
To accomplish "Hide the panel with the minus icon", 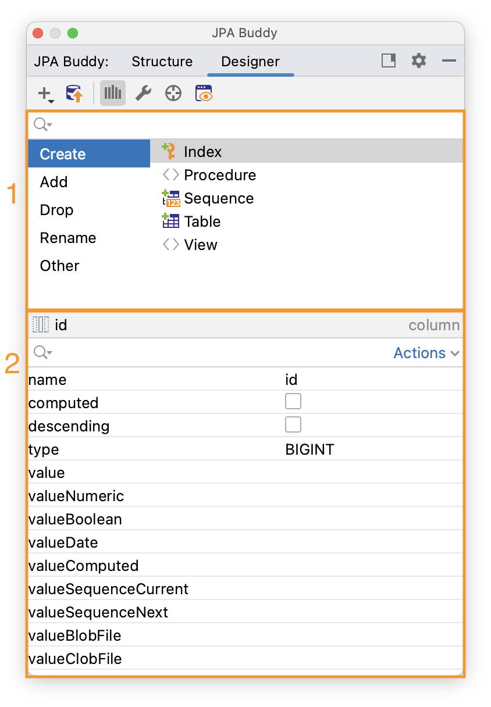I will (x=449, y=60).
